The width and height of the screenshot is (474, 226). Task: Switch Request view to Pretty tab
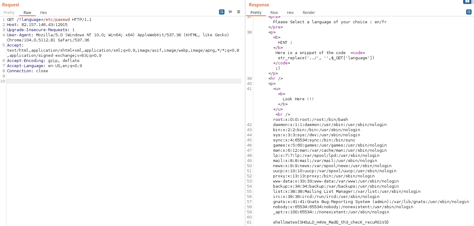[9, 13]
